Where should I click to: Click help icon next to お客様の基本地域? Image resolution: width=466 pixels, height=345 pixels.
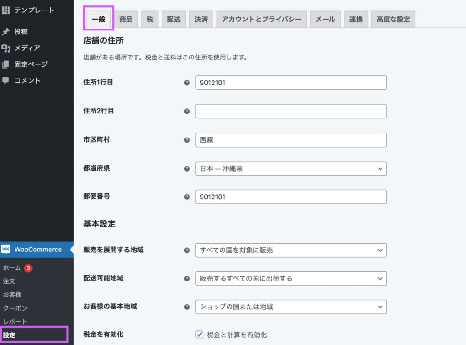[187, 307]
